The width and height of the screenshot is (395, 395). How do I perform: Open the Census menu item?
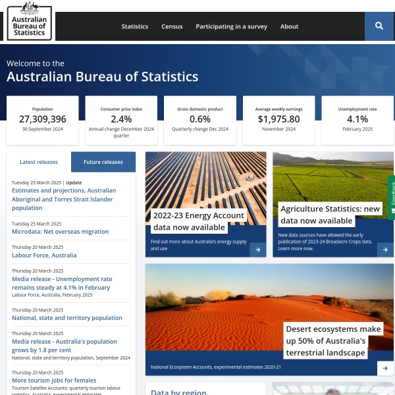pyautogui.click(x=172, y=26)
